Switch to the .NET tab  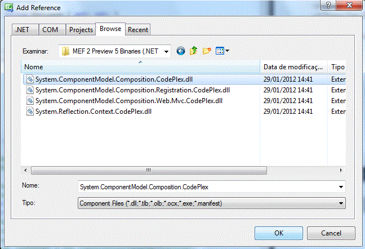point(25,30)
